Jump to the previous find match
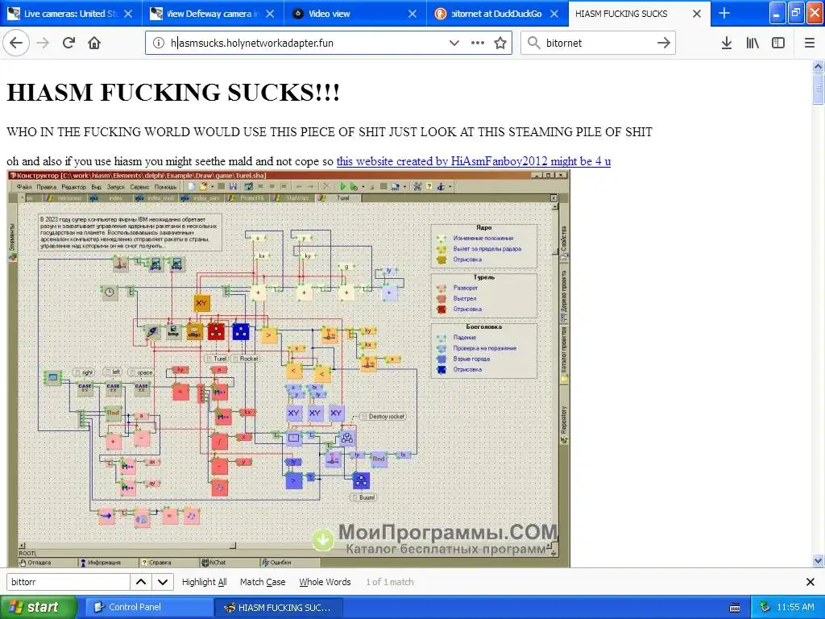The image size is (825, 619). [x=141, y=582]
